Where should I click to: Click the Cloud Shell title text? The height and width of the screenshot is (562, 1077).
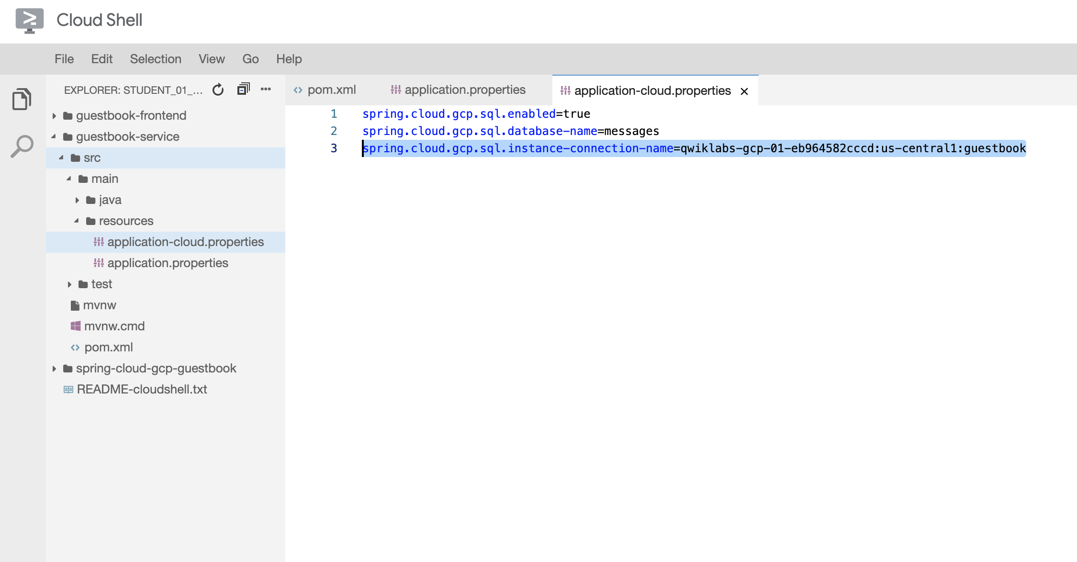[x=100, y=20]
